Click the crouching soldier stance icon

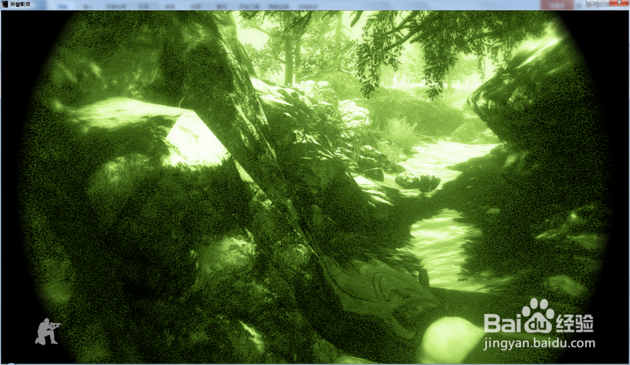(48, 331)
